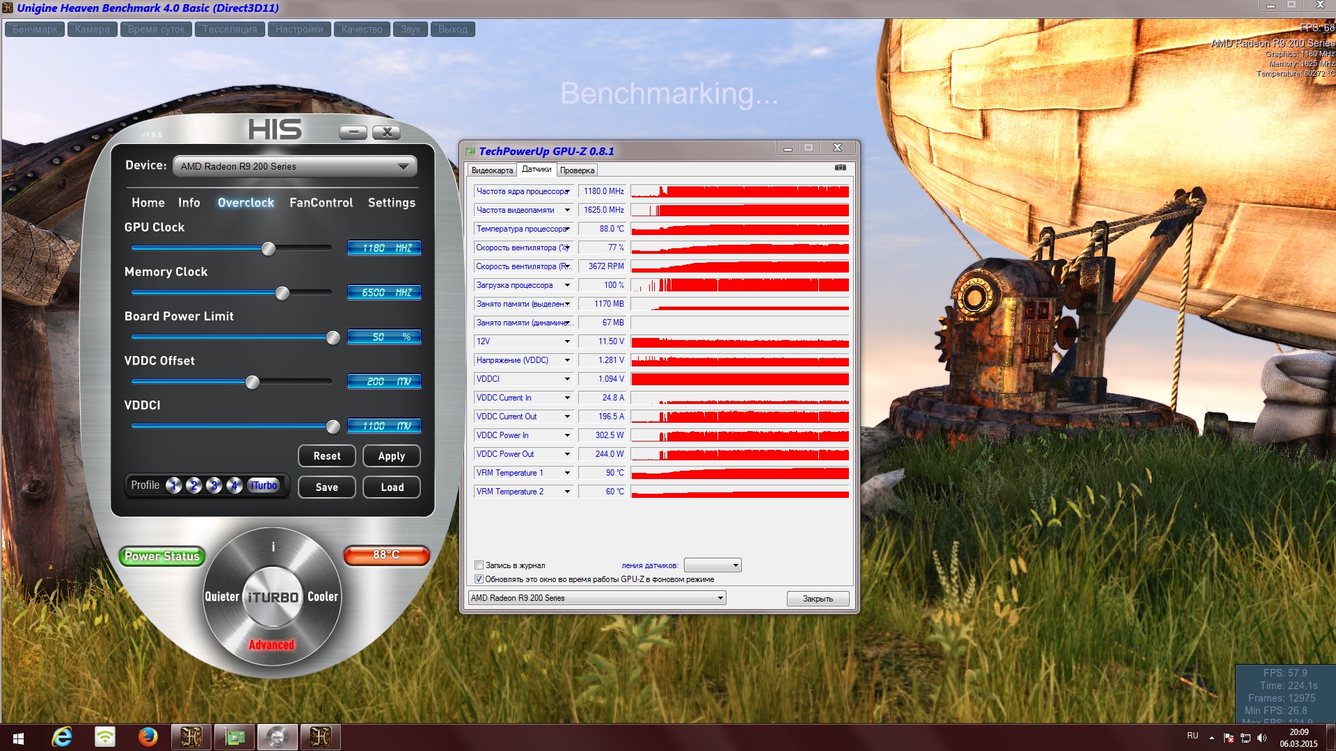The height and width of the screenshot is (751, 1336).
Task: Select iTurbo profile number 3
Action: point(214,485)
